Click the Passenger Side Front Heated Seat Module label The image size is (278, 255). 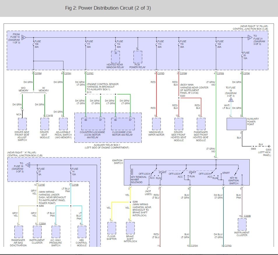point(201,136)
